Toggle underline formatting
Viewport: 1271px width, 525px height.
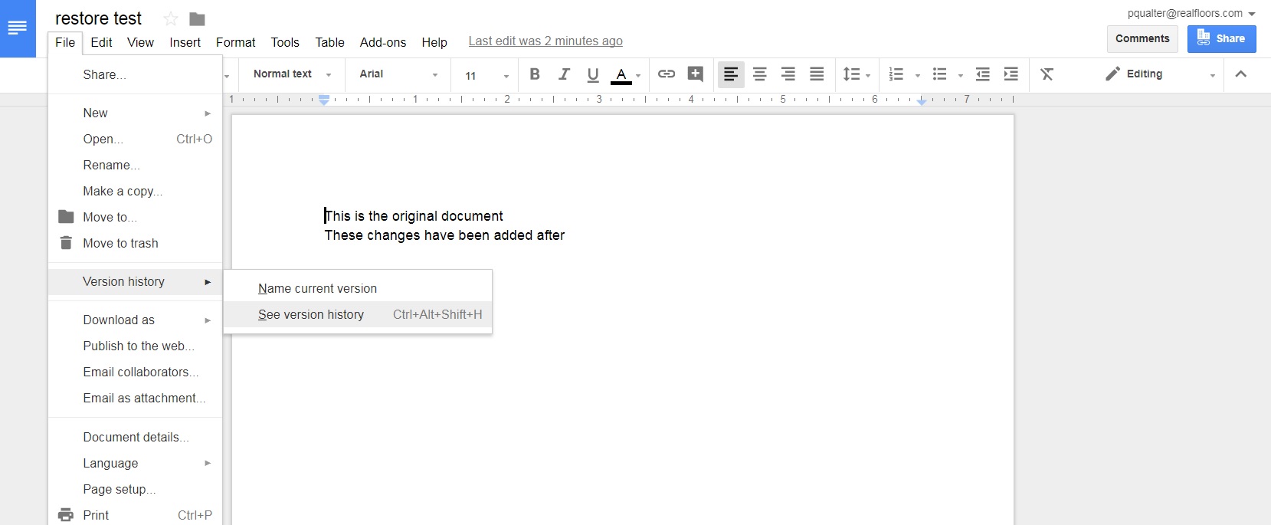(592, 74)
